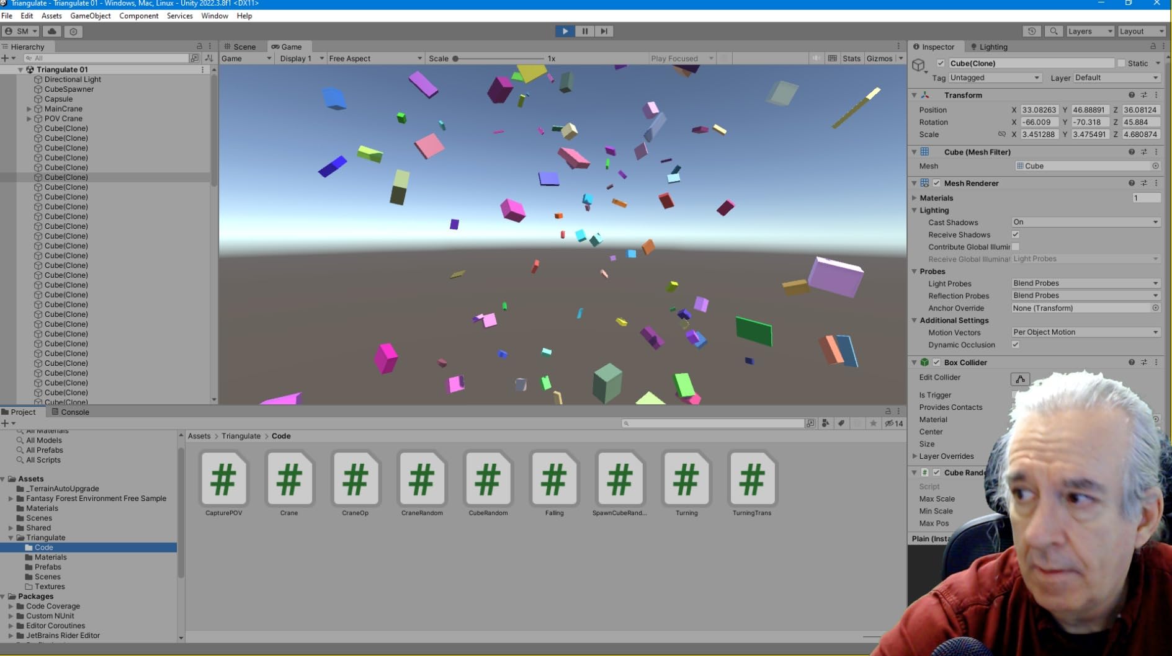Click the global search magnifier icon
The height and width of the screenshot is (656, 1172).
(1053, 31)
